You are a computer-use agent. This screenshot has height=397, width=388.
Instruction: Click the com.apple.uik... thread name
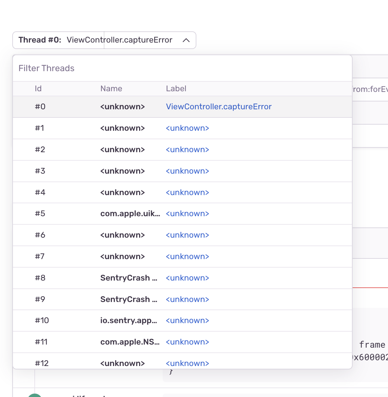pos(130,214)
